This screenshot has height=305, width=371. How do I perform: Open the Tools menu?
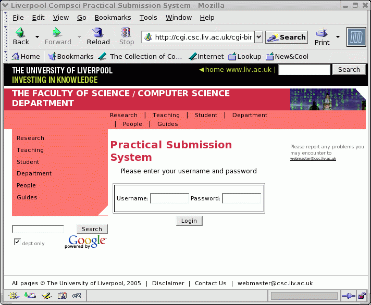(x=148, y=18)
